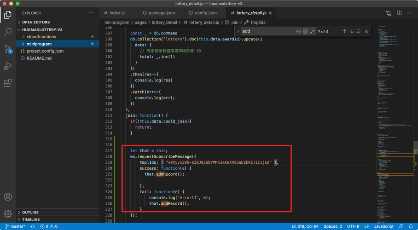This screenshot has height=230, width=418.
Task: Change indentation via Spaces: 2
Action: pyautogui.click(x=333, y=226)
